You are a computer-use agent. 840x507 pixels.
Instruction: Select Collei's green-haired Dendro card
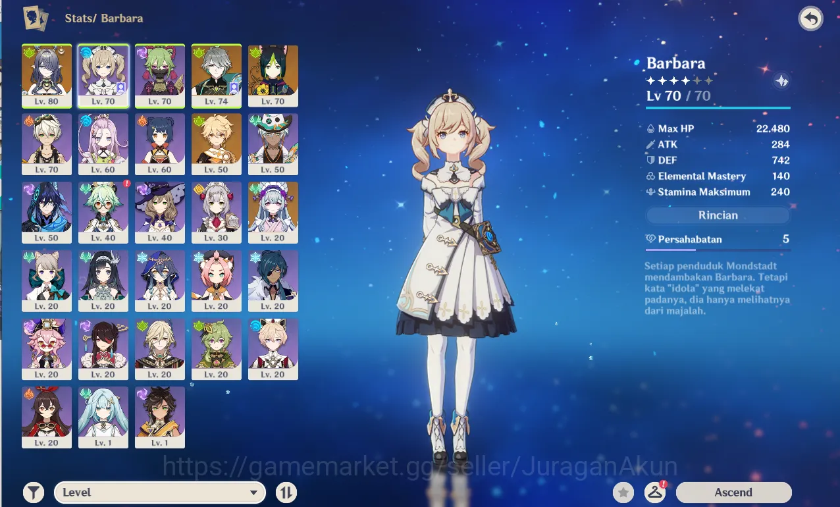(217, 350)
